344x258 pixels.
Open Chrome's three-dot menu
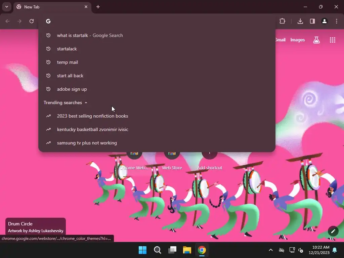point(337,21)
